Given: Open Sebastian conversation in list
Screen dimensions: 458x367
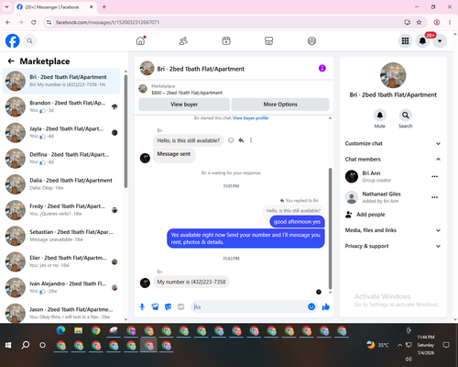Looking at the screenshot, I should tap(61, 236).
